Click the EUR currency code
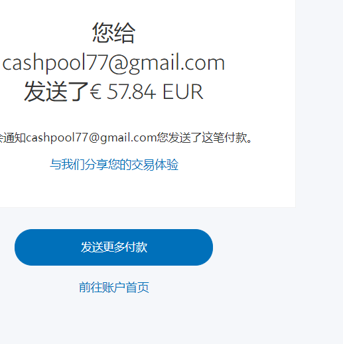Screen dimensions: 343x344 182,92
